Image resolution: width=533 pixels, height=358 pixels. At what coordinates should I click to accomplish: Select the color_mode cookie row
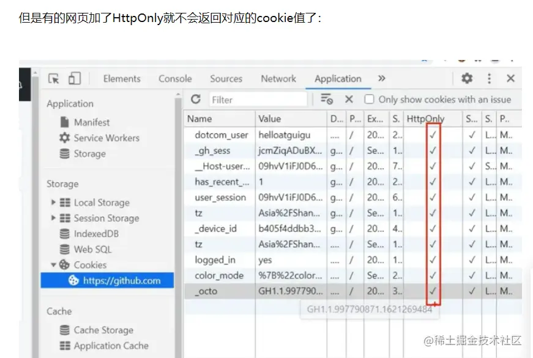pyautogui.click(x=353, y=276)
